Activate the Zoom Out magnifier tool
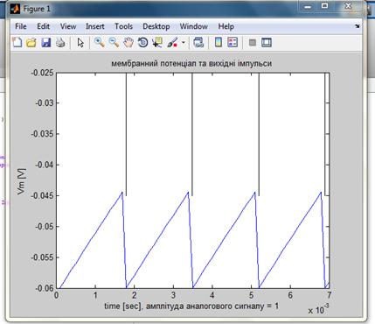375x324 pixels. (114, 43)
